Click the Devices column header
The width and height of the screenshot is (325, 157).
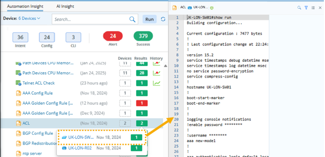pyautogui.click(x=125, y=58)
